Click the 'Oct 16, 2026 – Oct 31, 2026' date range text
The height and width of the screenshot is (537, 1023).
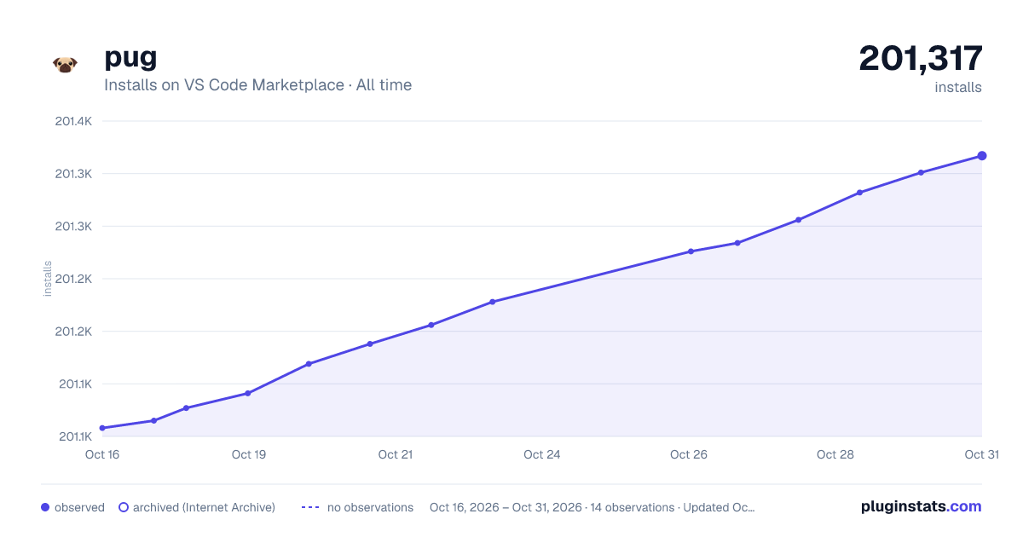506,507
